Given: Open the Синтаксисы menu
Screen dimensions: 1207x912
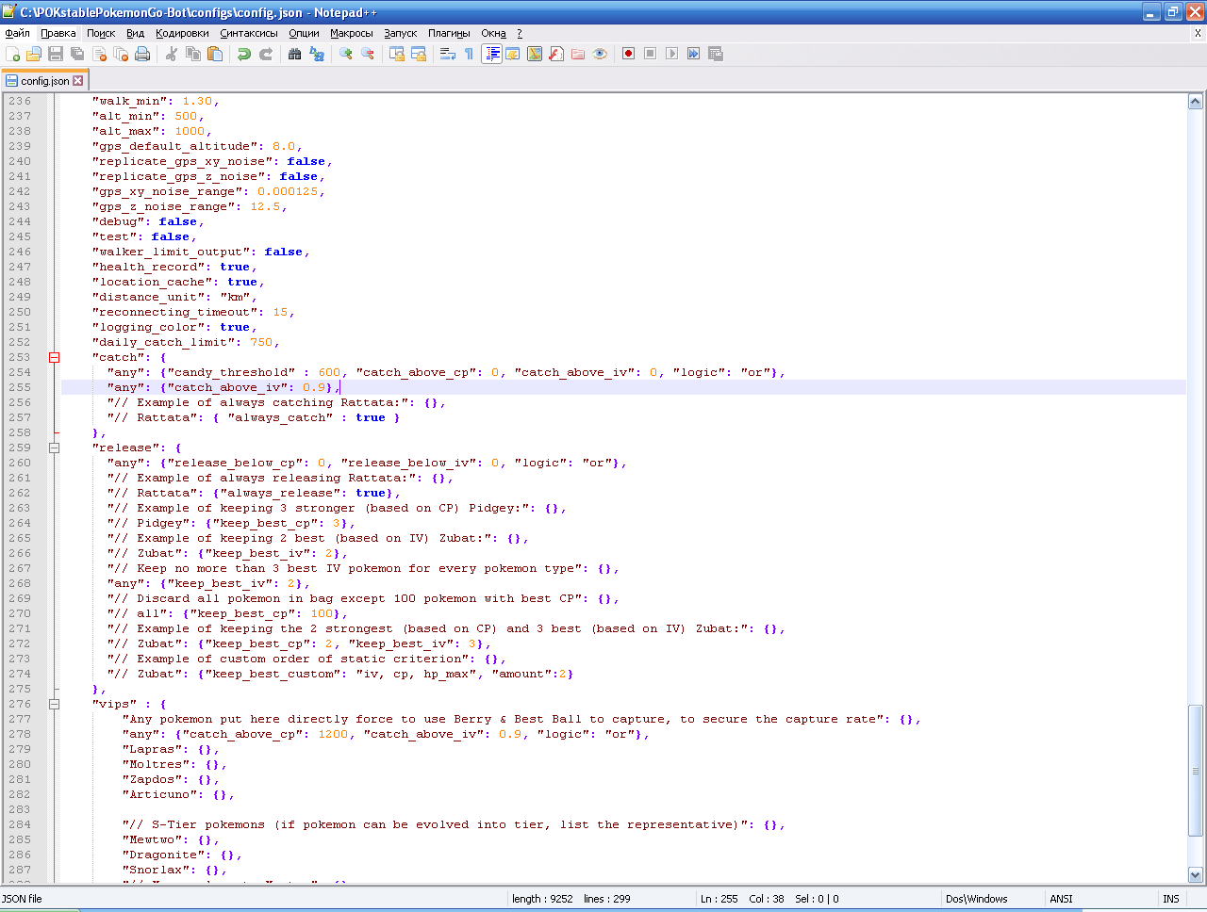Looking at the screenshot, I should pos(249,33).
